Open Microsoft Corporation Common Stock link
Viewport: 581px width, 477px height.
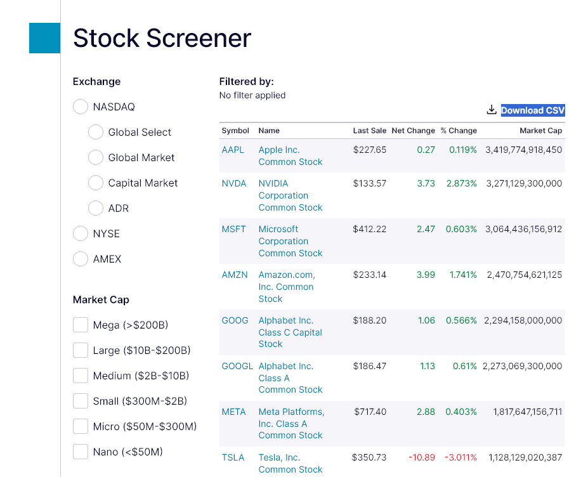click(x=290, y=241)
